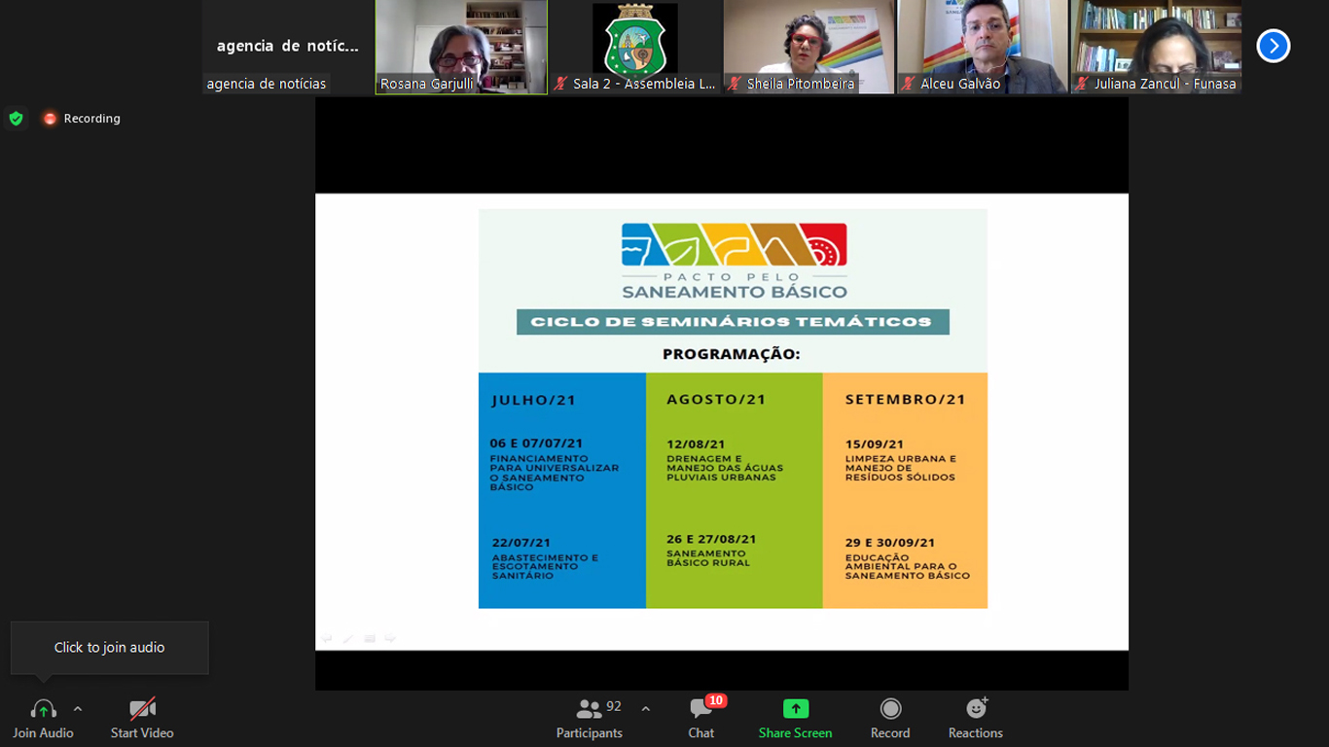Select the agencia de notícias participant tile
1329x747 pixels.
pos(287,47)
